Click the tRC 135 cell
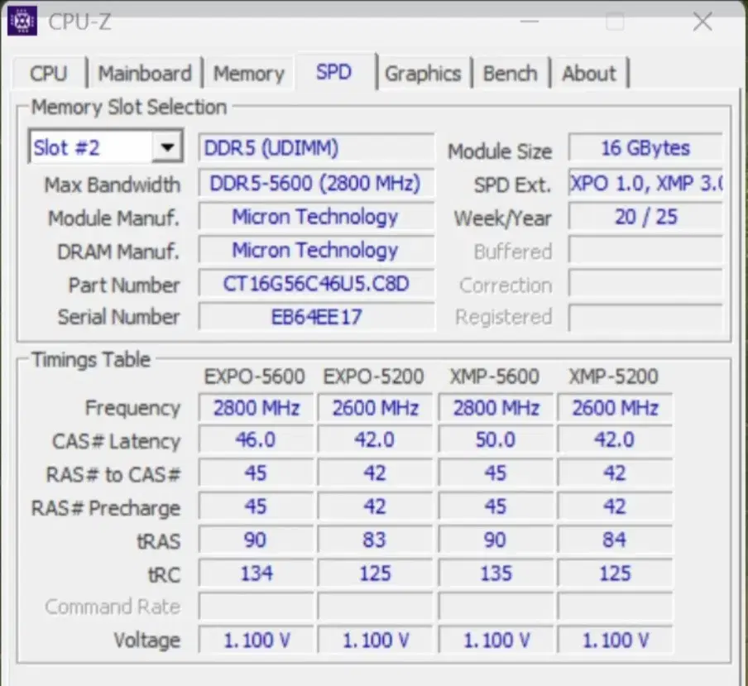Image resolution: width=748 pixels, height=686 pixels. (x=496, y=573)
